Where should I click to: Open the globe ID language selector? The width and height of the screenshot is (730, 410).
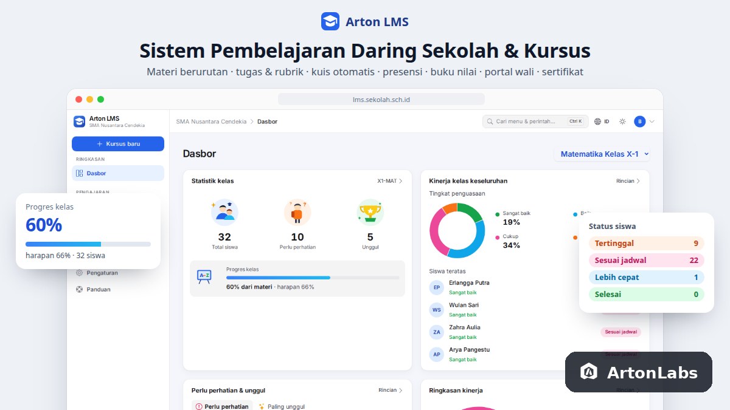[x=602, y=121]
